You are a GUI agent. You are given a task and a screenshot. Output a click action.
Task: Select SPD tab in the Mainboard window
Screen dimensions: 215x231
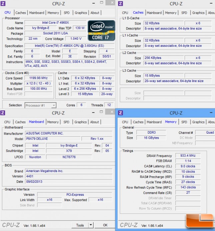point(66,122)
